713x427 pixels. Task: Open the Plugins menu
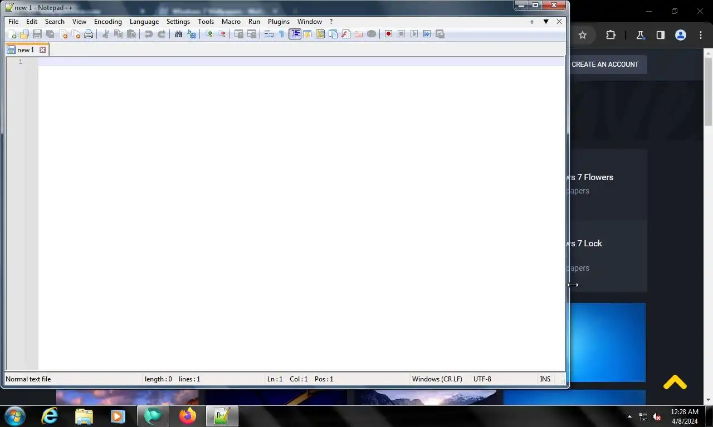click(x=279, y=22)
